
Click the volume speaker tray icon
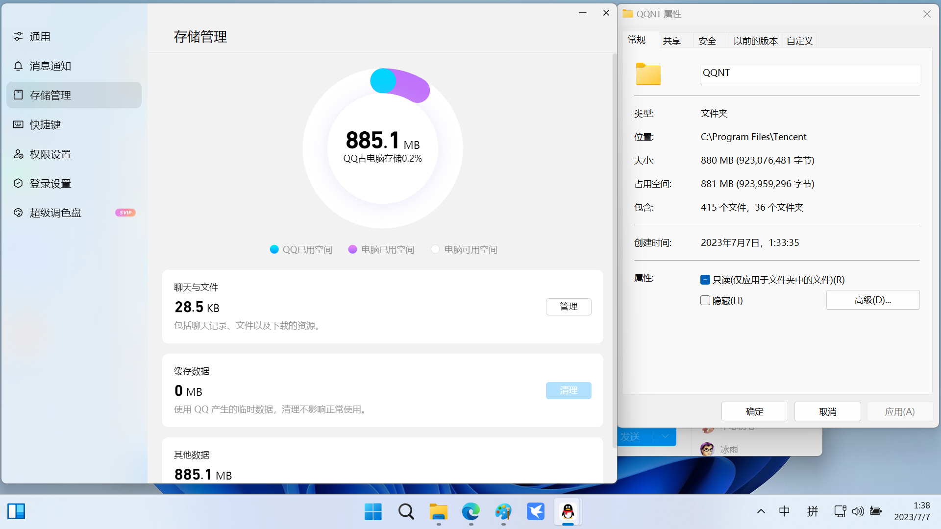(858, 512)
